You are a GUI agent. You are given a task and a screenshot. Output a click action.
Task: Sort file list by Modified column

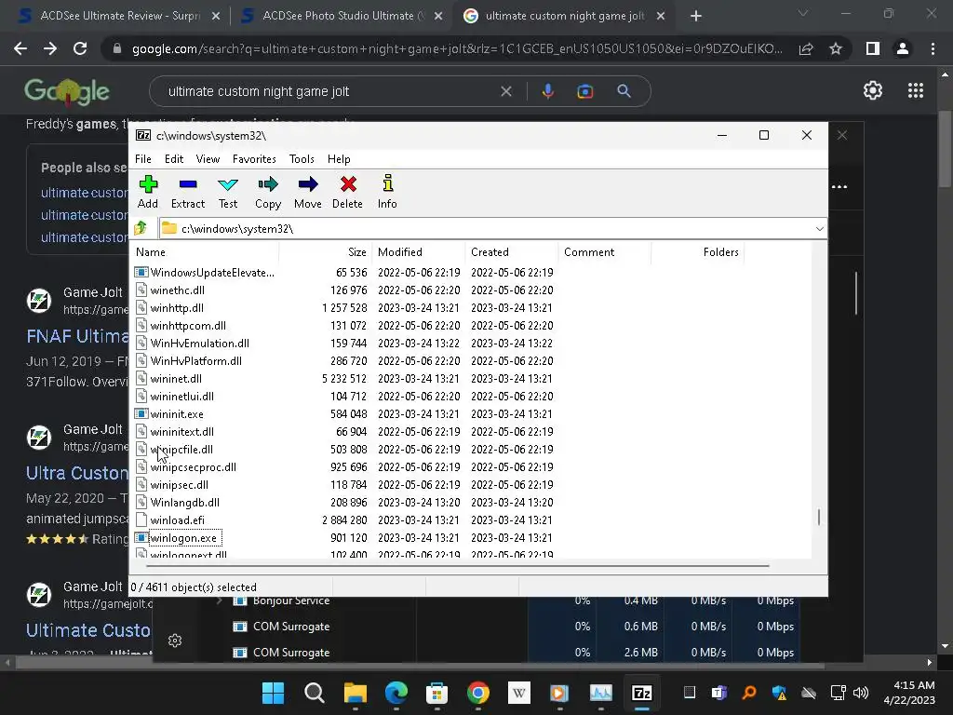tap(418, 251)
